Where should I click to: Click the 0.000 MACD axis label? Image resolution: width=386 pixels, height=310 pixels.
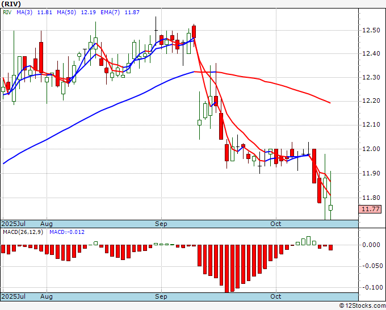click(x=372, y=245)
